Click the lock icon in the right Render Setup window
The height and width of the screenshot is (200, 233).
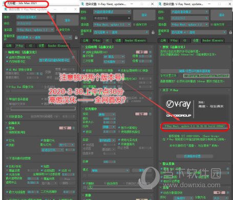point(230,32)
